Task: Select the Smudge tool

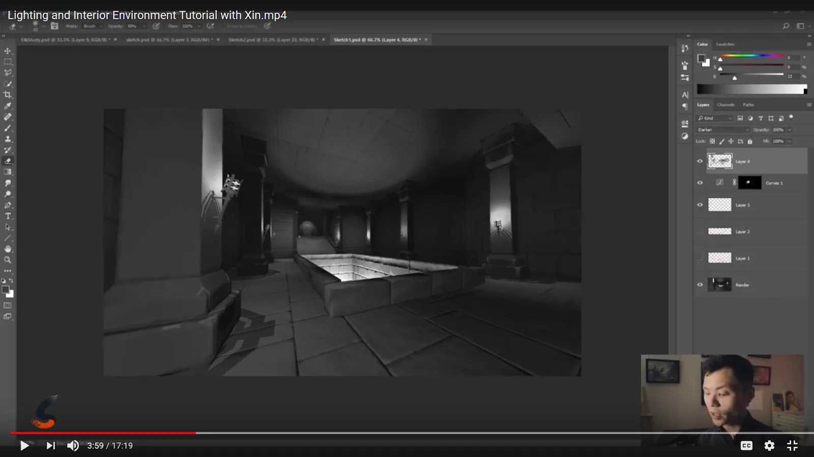Action: [x=8, y=183]
